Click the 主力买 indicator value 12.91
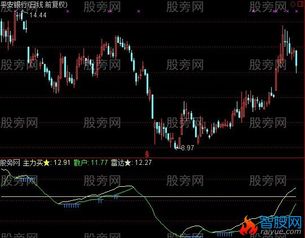 coord(62,163)
